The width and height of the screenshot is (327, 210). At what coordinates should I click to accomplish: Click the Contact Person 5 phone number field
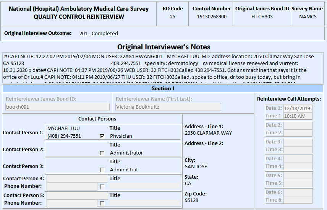[x=72, y=203]
